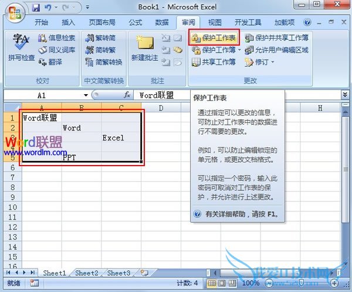The width and height of the screenshot is (352, 292).
Task: Expand the formula bar chevron
Action: [x=345, y=95]
